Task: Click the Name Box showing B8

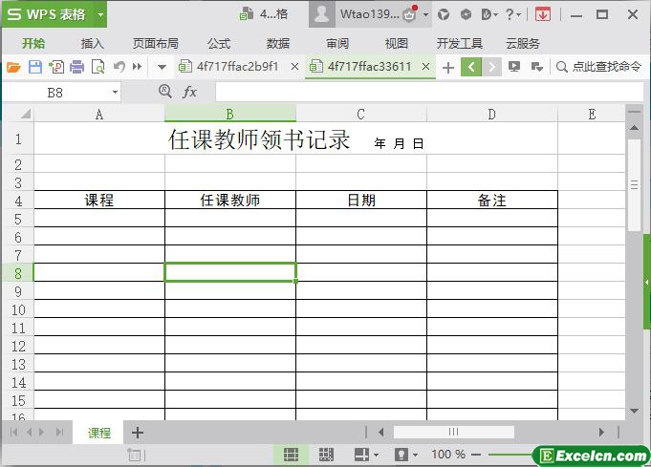Action: [55, 92]
